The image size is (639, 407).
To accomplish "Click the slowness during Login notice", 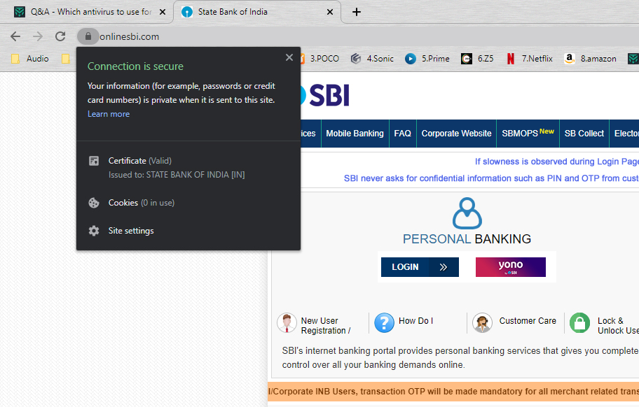I will (557, 162).
